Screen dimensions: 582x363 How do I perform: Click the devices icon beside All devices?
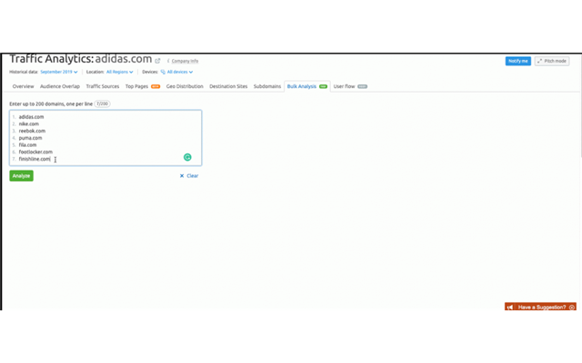pyautogui.click(x=163, y=72)
